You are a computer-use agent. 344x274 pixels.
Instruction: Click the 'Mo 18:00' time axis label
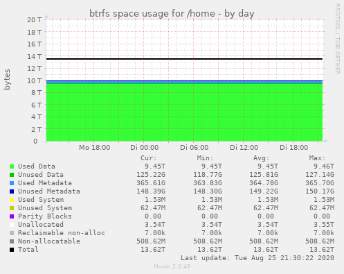pyautogui.click(x=94, y=148)
